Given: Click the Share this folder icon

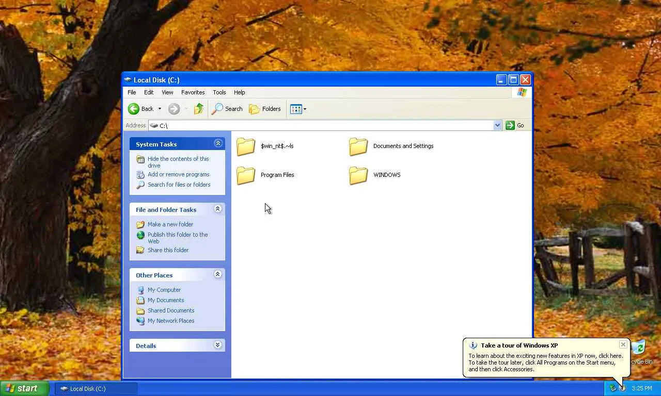Looking at the screenshot, I should click(x=140, y=251).
